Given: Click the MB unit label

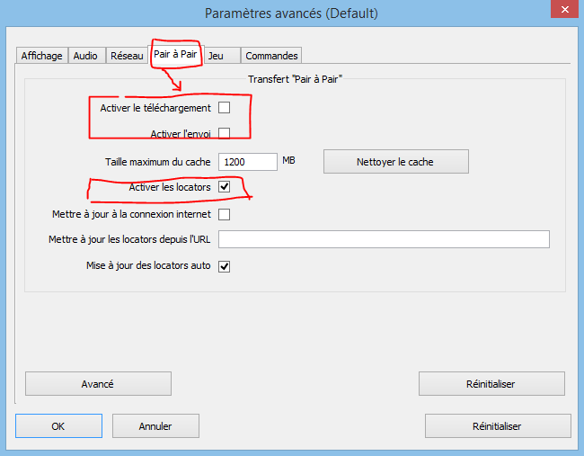Looking at the screenshot, I should [x=288, y=160].
